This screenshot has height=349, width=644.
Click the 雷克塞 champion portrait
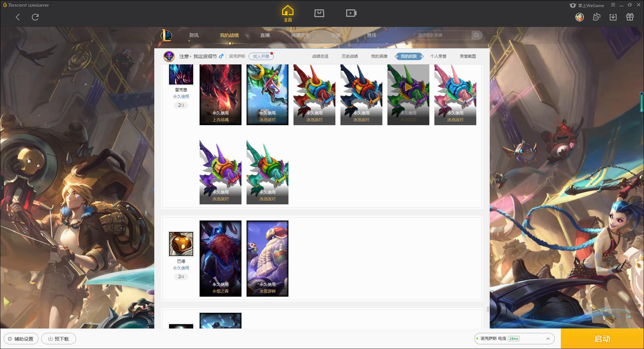pyautogui.click(x=181, y=74)
